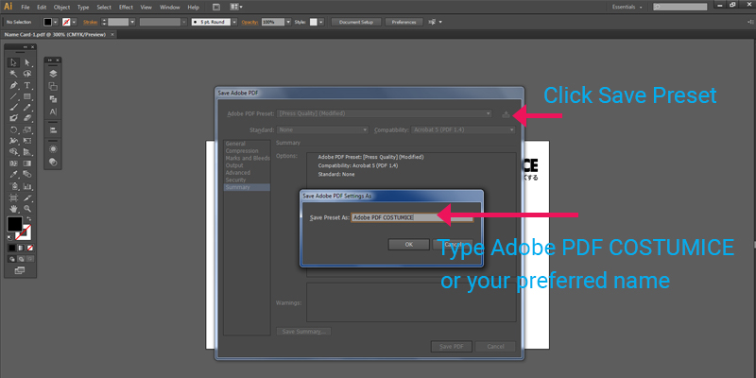Set the paint mode to None in toolbox
The image size is (756, 378).
[x=30, y=248]
